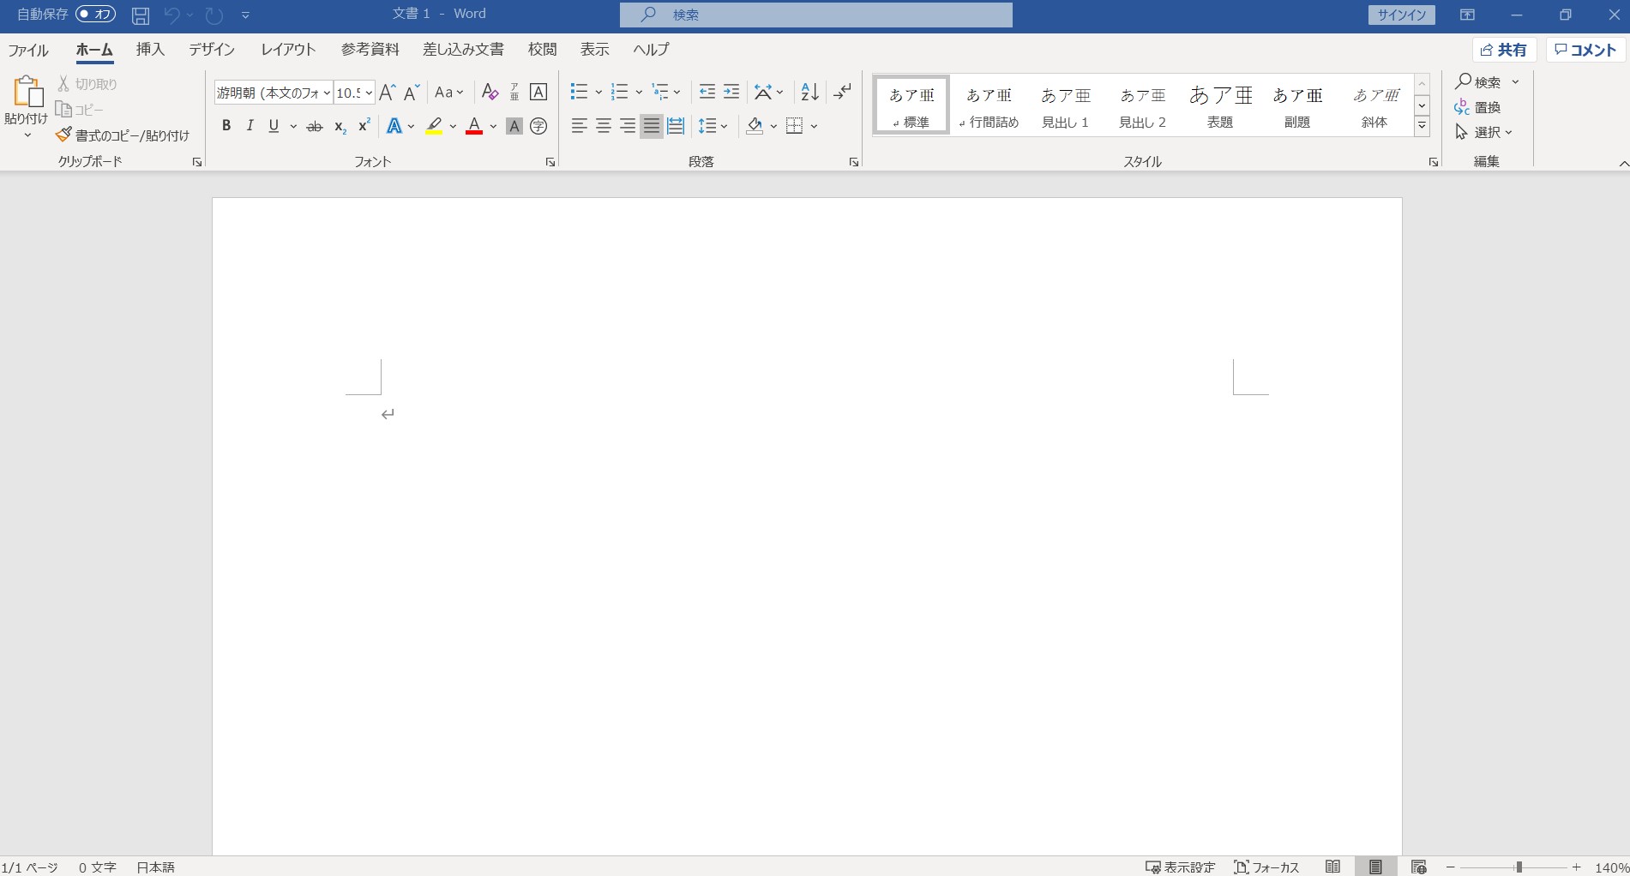
Task: Toggle show/hide paragraph marks
Action: tap(843, 92)
